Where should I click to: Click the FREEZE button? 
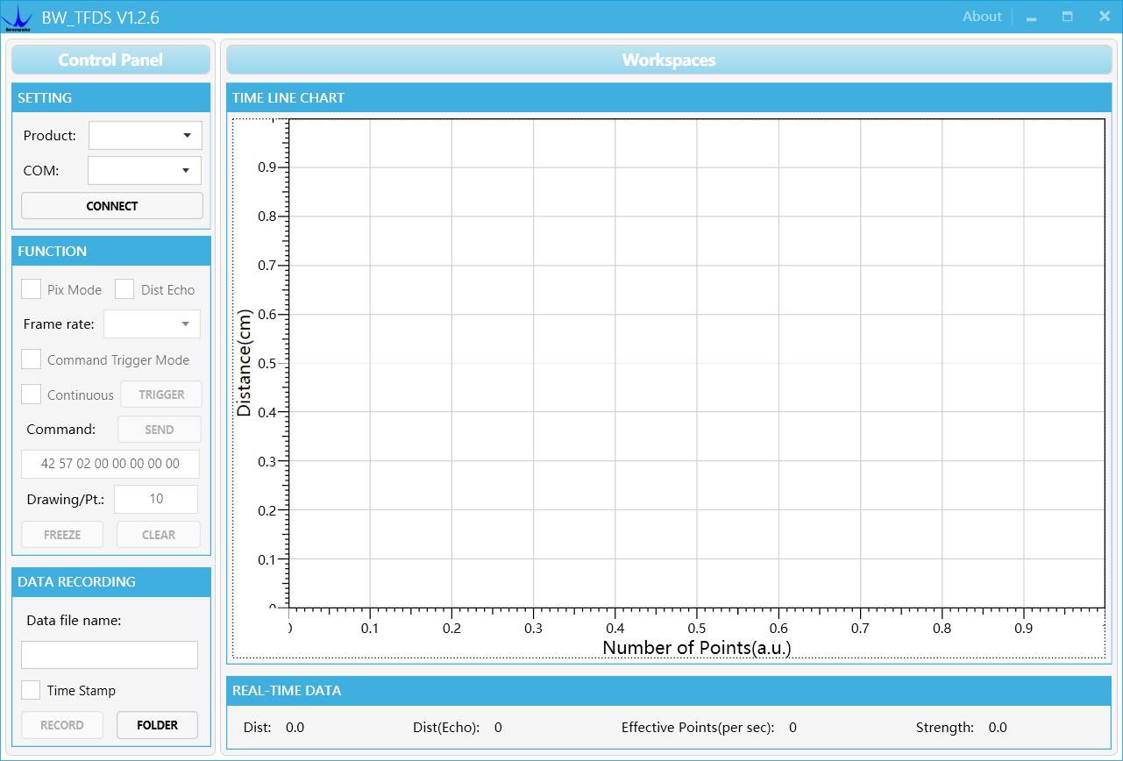click(62, 535)
